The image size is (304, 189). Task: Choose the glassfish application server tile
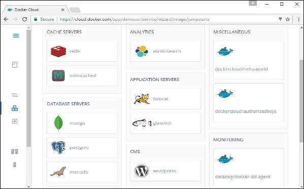[165, 123]
